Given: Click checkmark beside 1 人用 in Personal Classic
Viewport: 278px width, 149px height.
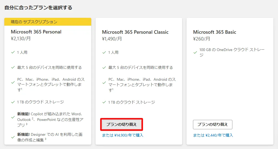Looking at the screenshot, I should [104, 52].
